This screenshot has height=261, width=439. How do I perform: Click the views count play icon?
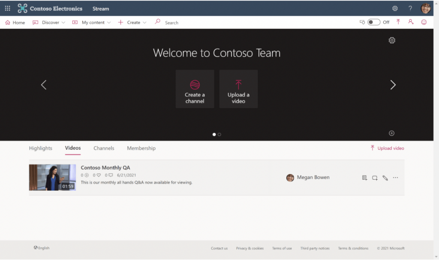click(87, 175)
